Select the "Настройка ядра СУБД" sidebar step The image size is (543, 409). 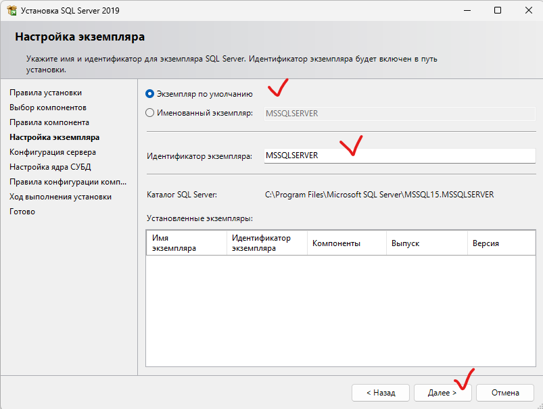point(50,167)
